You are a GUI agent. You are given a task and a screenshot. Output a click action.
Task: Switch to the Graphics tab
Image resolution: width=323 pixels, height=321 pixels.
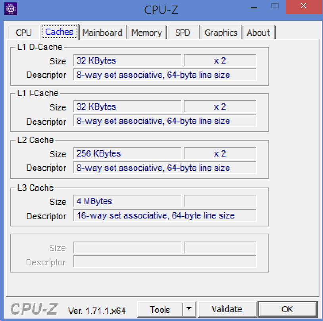tap(221, 33)
